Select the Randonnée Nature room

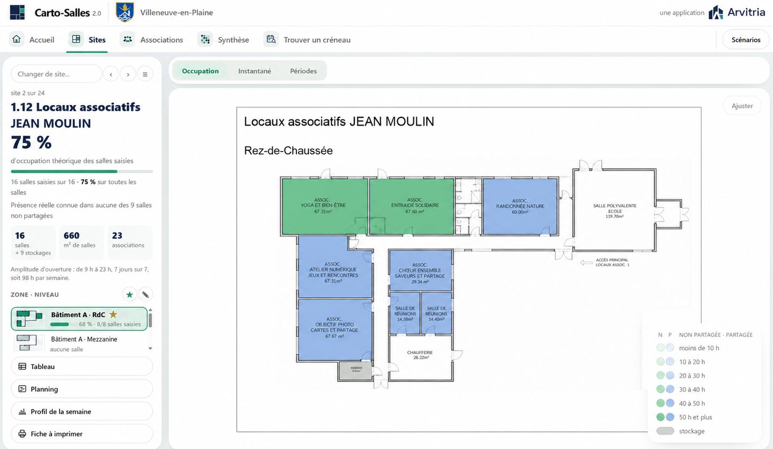[520, 207]
